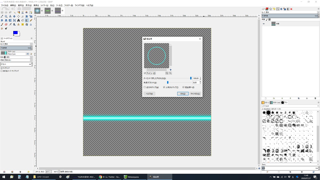Image resolution: width=320 pixels, height=180 pixels.
Task: Select the Paintbrush tool
Action: coord(2,24)
